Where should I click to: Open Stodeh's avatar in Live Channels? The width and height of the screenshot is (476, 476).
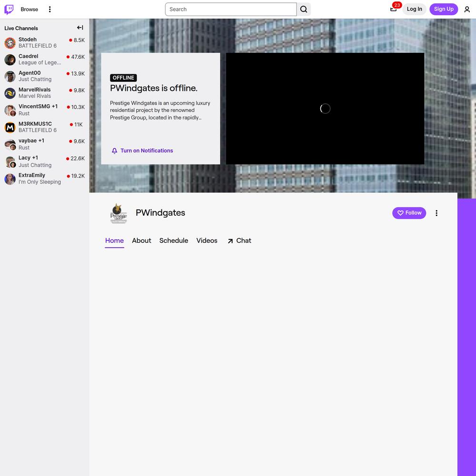click(x=10, y=43)
